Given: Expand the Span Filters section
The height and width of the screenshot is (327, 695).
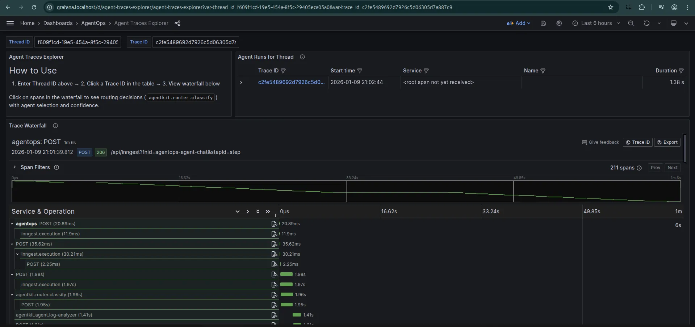Looking at the screenshot, I should click(x=15, y=167).
